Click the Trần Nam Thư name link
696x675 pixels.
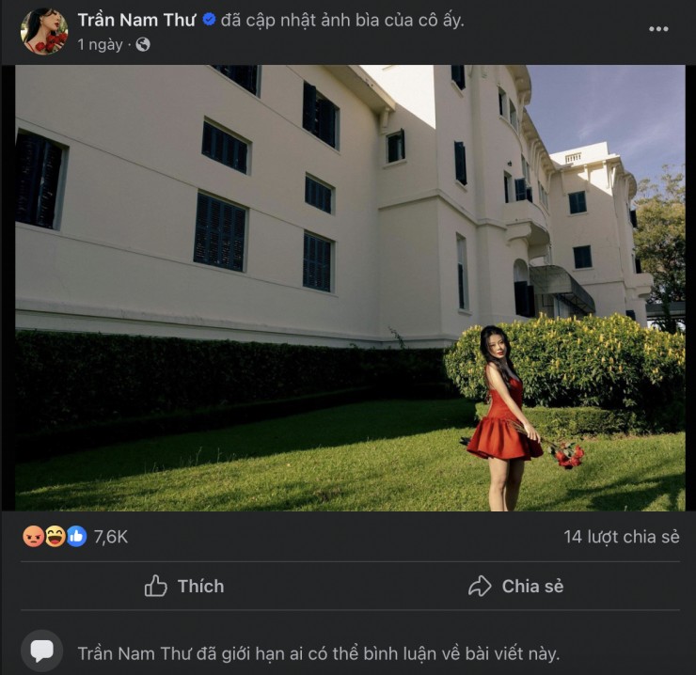pyautogui.click(x=136, y=20)
